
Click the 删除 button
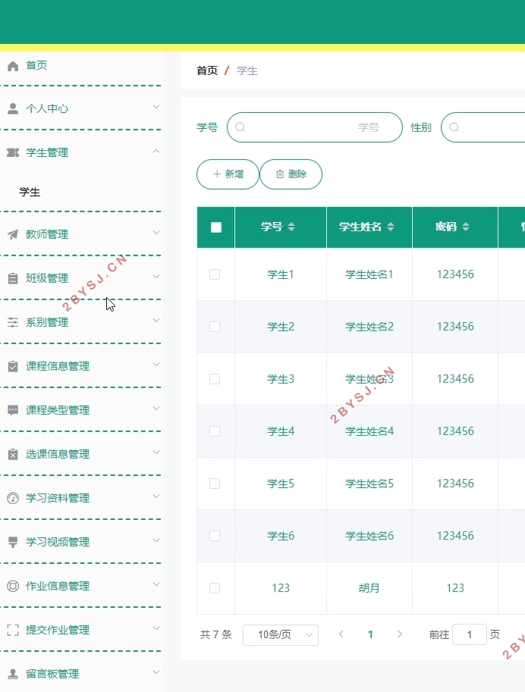point(291,174)
